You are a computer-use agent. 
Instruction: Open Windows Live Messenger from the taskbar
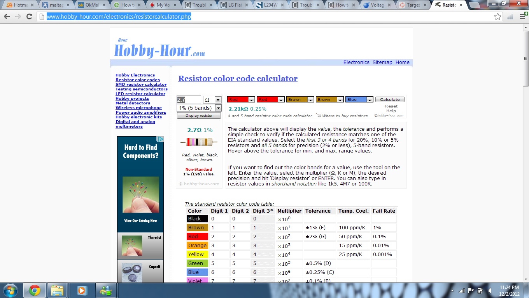[x=106, y=290]
